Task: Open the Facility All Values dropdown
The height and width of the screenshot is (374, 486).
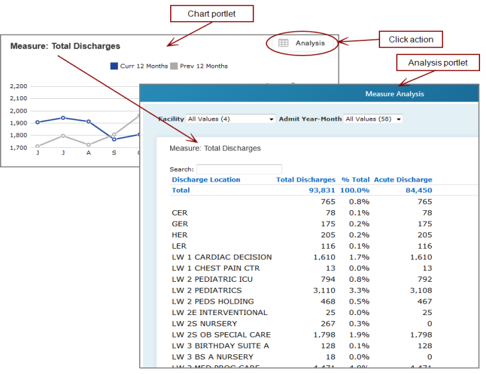Action: (x=230, y=119)
